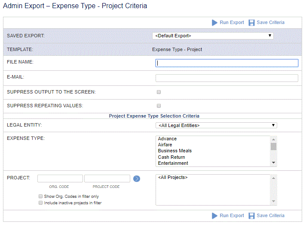Check Include inactive projects in filter
This screenshot has width=306, height=227.
[x=40, y=203]
